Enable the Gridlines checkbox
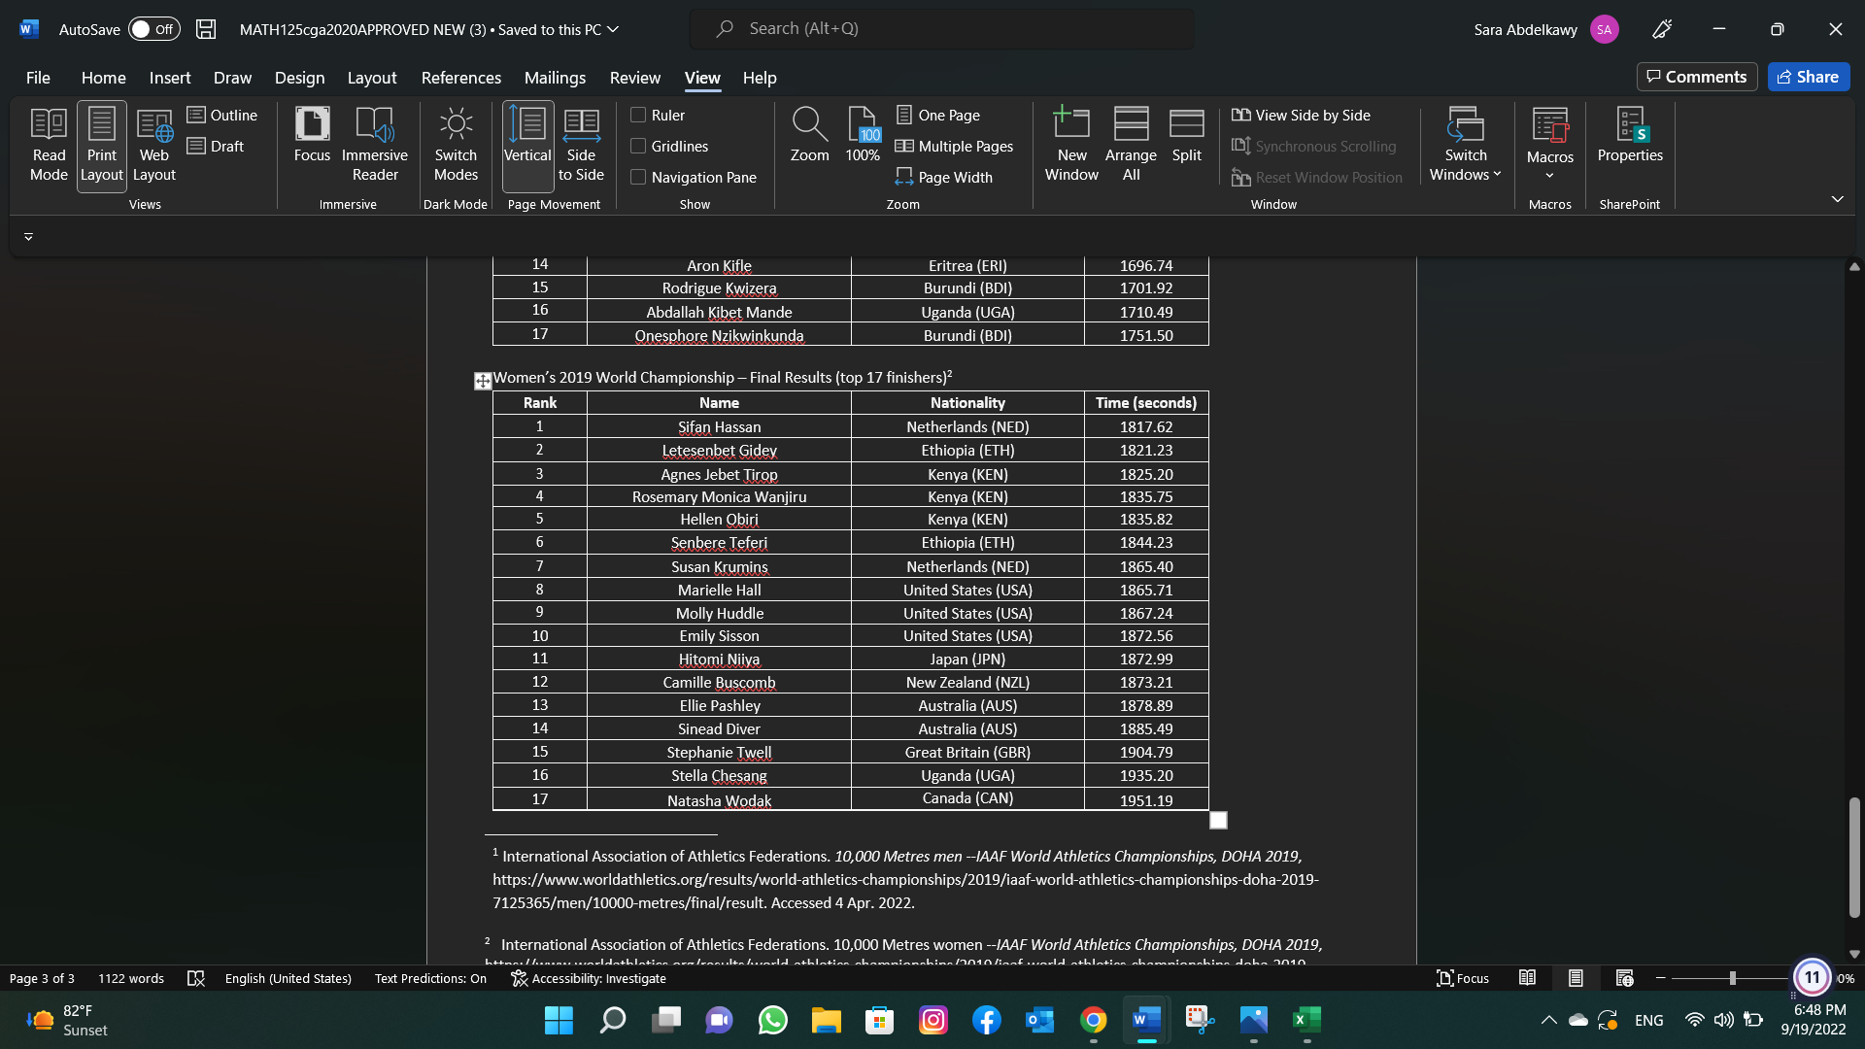Screen dimensions: 1865x1049 [x=638, y=146]
